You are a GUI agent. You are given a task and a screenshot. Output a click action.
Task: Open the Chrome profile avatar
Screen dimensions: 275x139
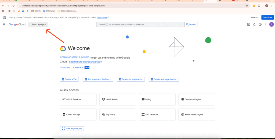point(267,6)
